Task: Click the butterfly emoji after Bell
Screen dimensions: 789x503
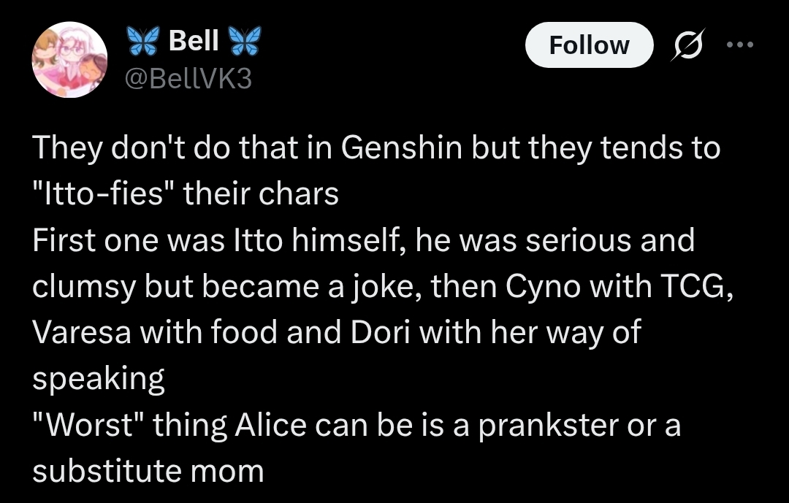Action: pyautogui.click(x=245, y=41)
